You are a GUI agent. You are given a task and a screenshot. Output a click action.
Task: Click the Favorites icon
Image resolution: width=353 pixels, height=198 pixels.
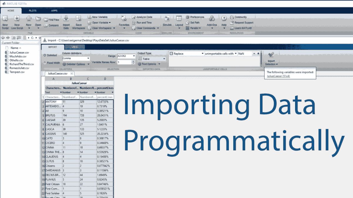point(124,21)
